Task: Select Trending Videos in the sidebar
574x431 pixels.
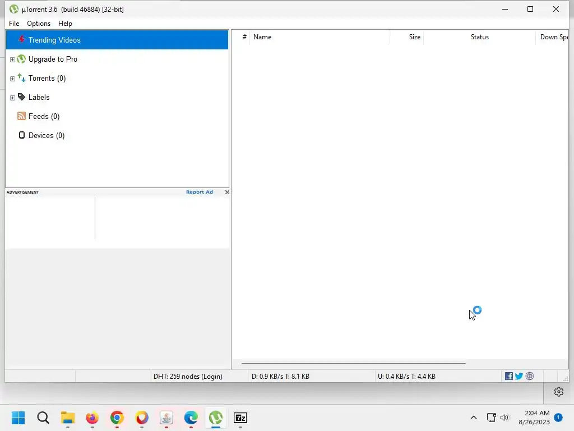Action: point(117,40)
